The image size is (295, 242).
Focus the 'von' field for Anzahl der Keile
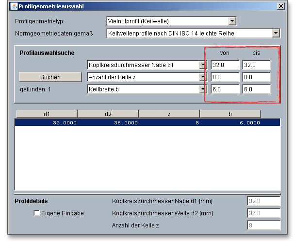click(x=225, y=77)
